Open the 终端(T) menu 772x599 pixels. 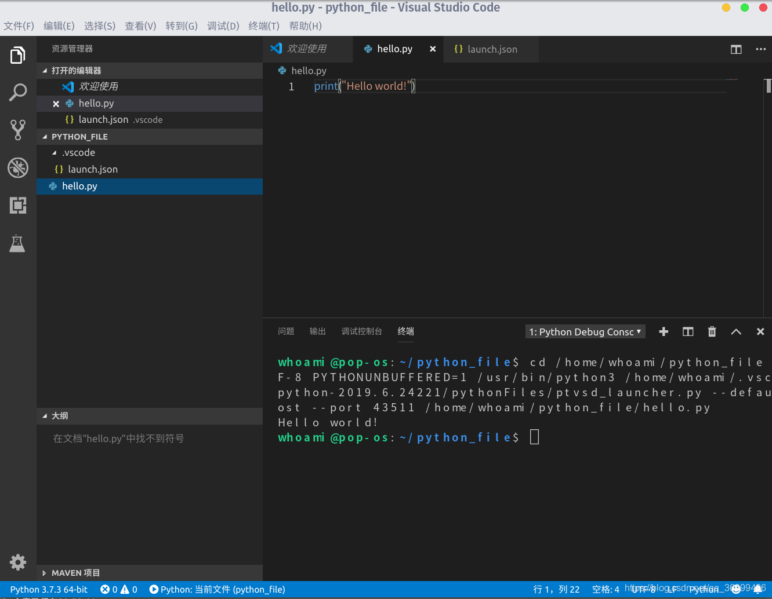click(264, 26)
